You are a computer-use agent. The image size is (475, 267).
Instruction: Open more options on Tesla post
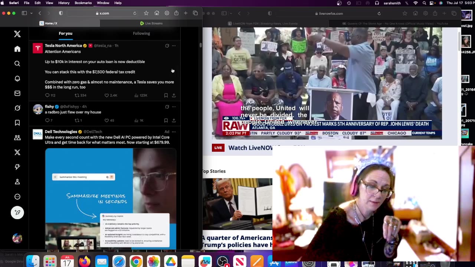point(174,46)
